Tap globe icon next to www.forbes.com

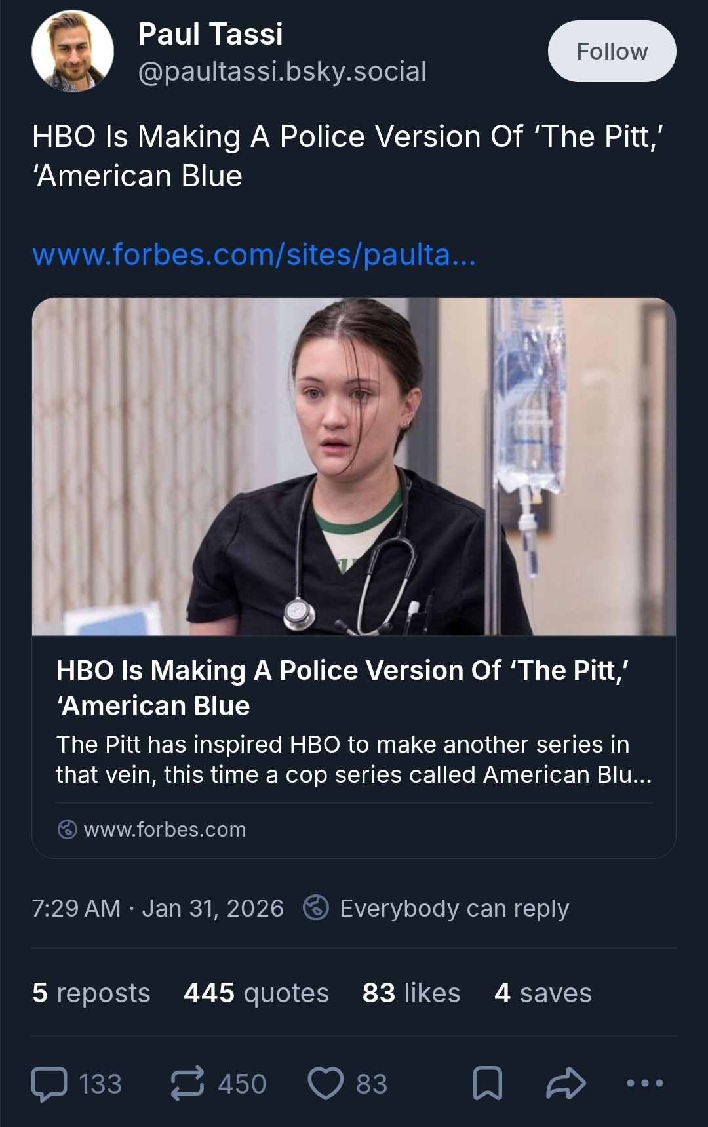pos(68,829)
